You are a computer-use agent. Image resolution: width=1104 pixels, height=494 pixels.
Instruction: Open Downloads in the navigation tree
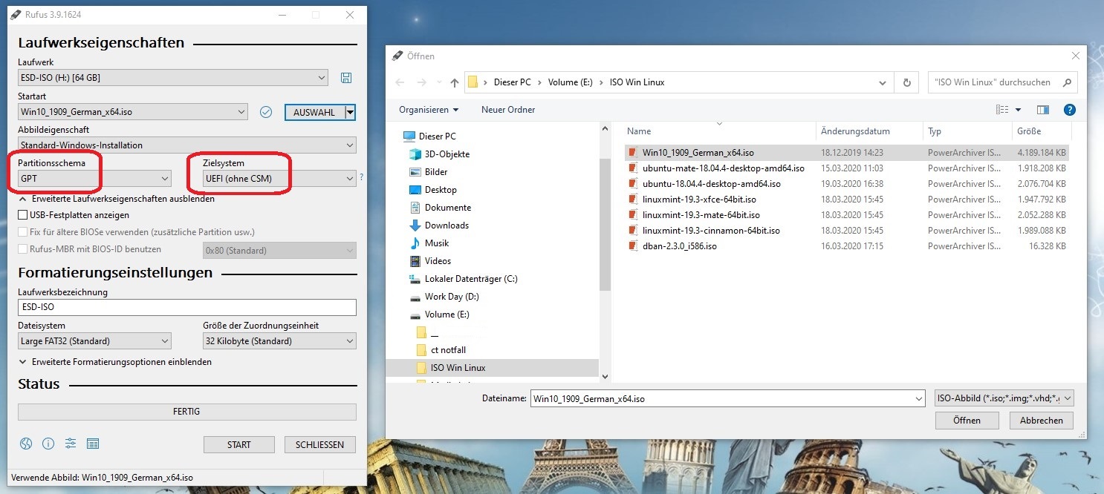[x=439, y=225]
